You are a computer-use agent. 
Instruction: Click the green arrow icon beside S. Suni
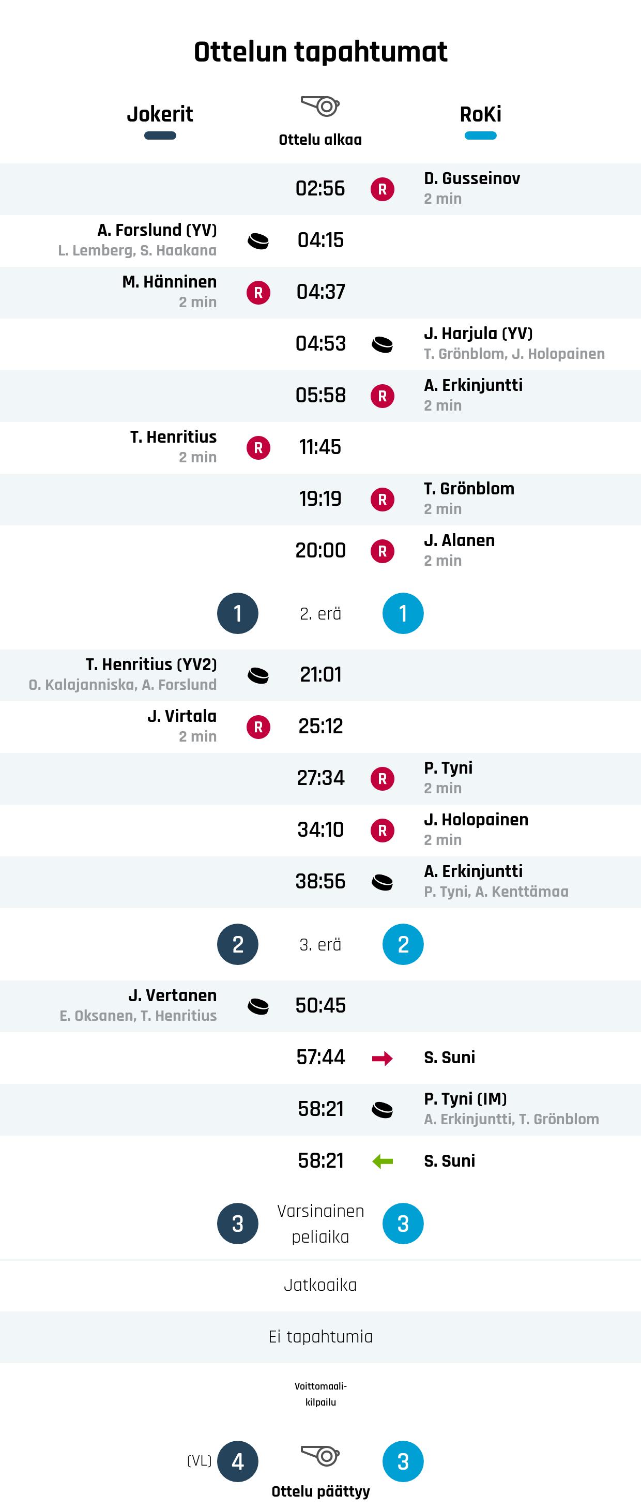[x=382, y=1161]
